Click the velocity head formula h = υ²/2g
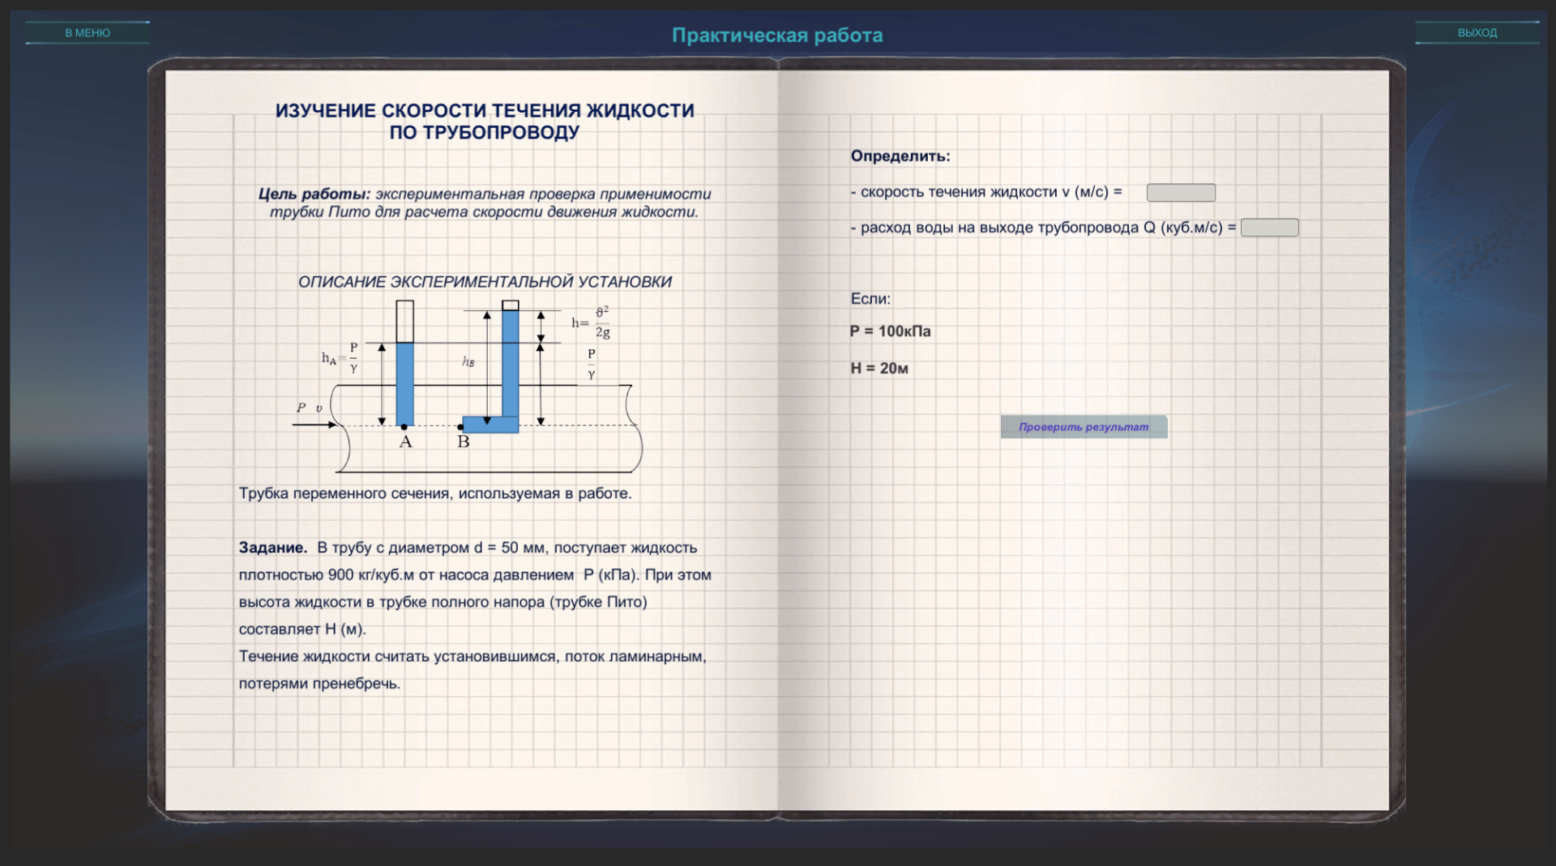 click(592, 322)
